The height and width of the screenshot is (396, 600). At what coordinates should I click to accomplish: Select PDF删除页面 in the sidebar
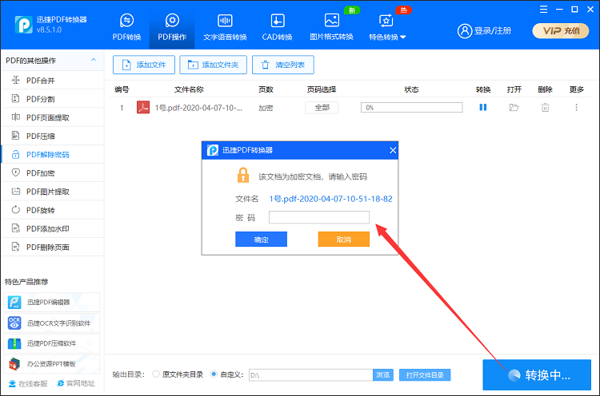[53, 247]
